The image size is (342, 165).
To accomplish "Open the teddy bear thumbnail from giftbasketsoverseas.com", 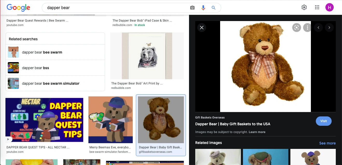I will point(161,120).
